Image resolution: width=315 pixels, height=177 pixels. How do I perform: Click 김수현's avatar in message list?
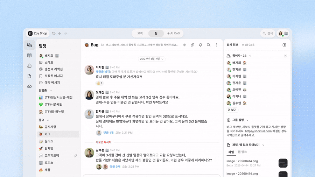[x=89, y=153]
